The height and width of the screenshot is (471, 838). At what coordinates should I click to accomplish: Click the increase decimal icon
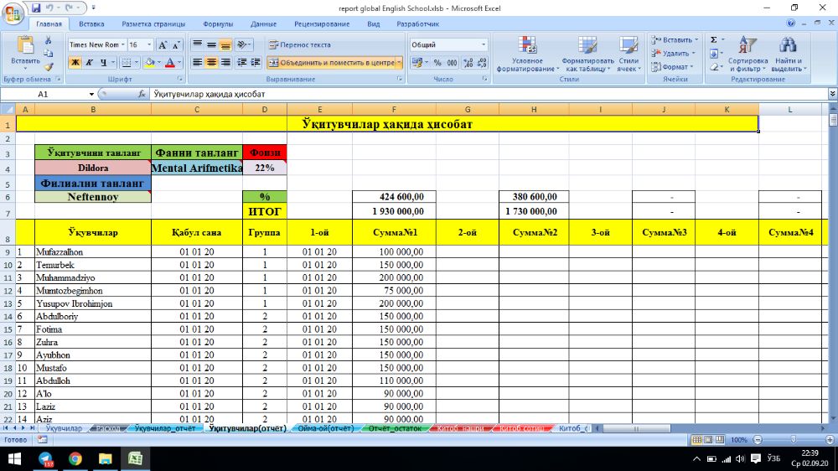(468, 63)
